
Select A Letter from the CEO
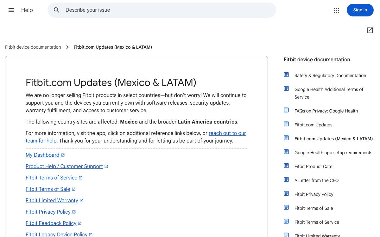click(317, 180)
